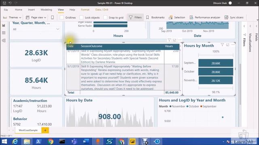The width and height of the screenshot is (259, 145).
Task: Enable the Snap to grid checkbox
Action: click(x=105, y=17)
